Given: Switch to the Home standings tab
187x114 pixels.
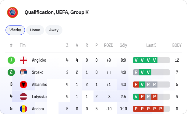Looking at the screenshot, I should pos(35,30).
